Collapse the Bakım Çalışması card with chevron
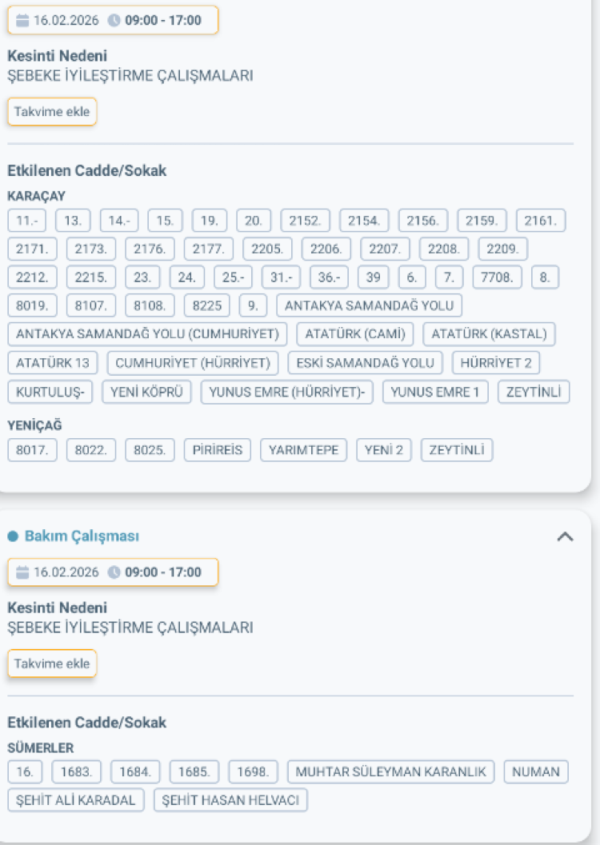The width and height of the screenshot is (600, 845). click(565, 537)
